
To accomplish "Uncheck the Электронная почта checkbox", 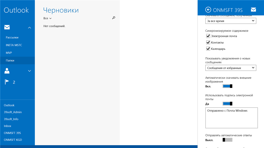I will coord(208,36).
